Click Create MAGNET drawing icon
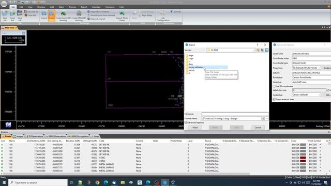Viewport: 331px width, 186px height. point(79,16)
